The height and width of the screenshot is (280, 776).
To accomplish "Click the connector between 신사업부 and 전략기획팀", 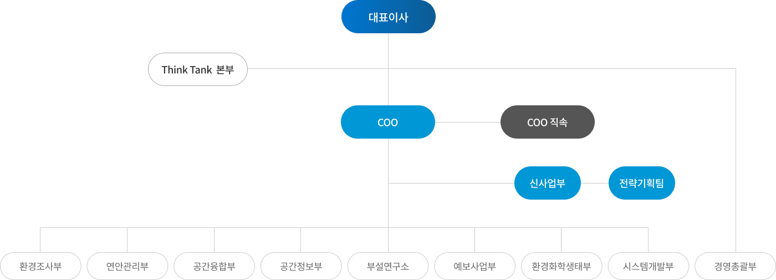I will 594,183.
